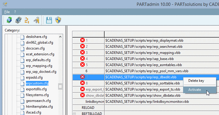Click the file icon next to docscan.cfg
Viewport: 219px width, 115px height.
click(x=22, y=49)
